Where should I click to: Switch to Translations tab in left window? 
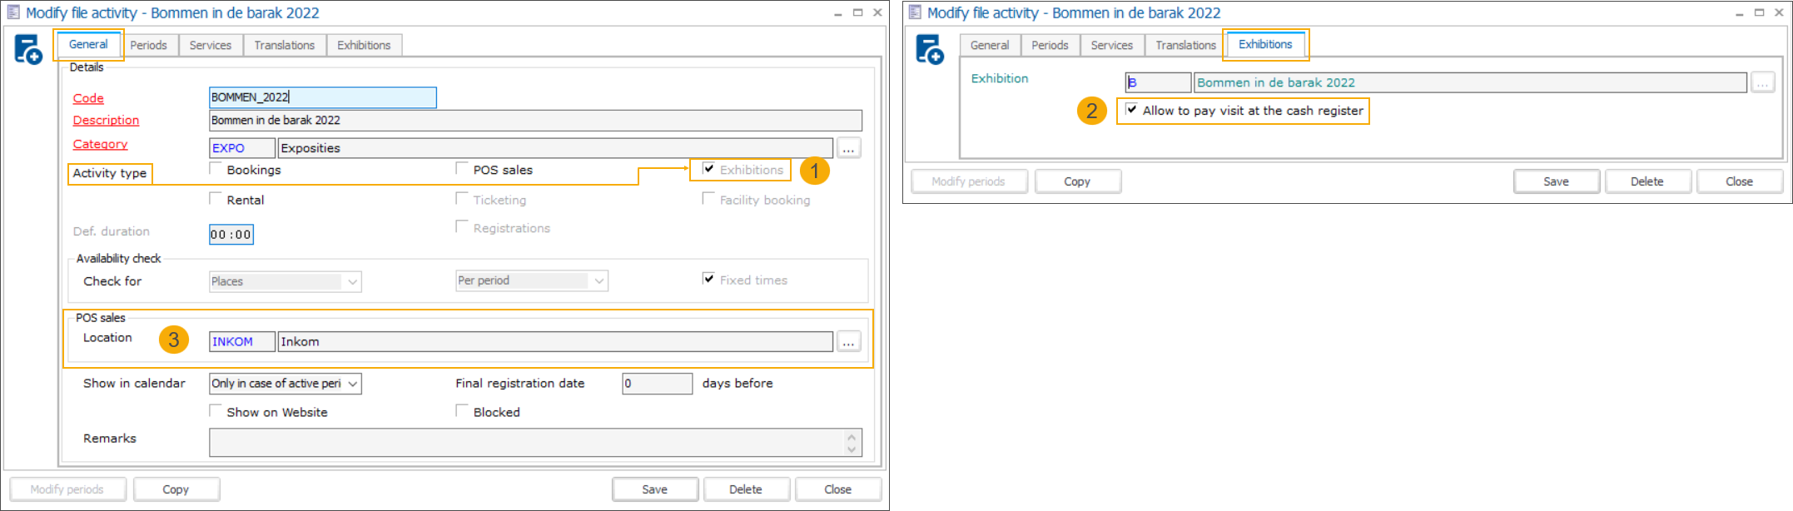pyautogui.click(x=285, y=45)
